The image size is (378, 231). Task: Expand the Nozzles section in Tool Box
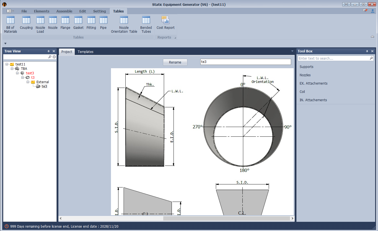[305, 75]
